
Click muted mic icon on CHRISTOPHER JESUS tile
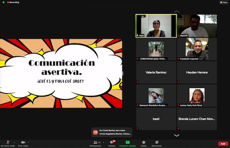pyautogui.click(x=138, y=59)
